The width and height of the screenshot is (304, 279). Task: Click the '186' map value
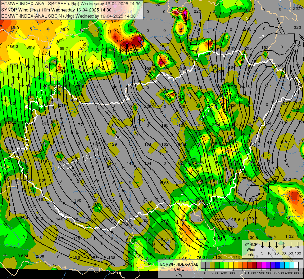76,258
